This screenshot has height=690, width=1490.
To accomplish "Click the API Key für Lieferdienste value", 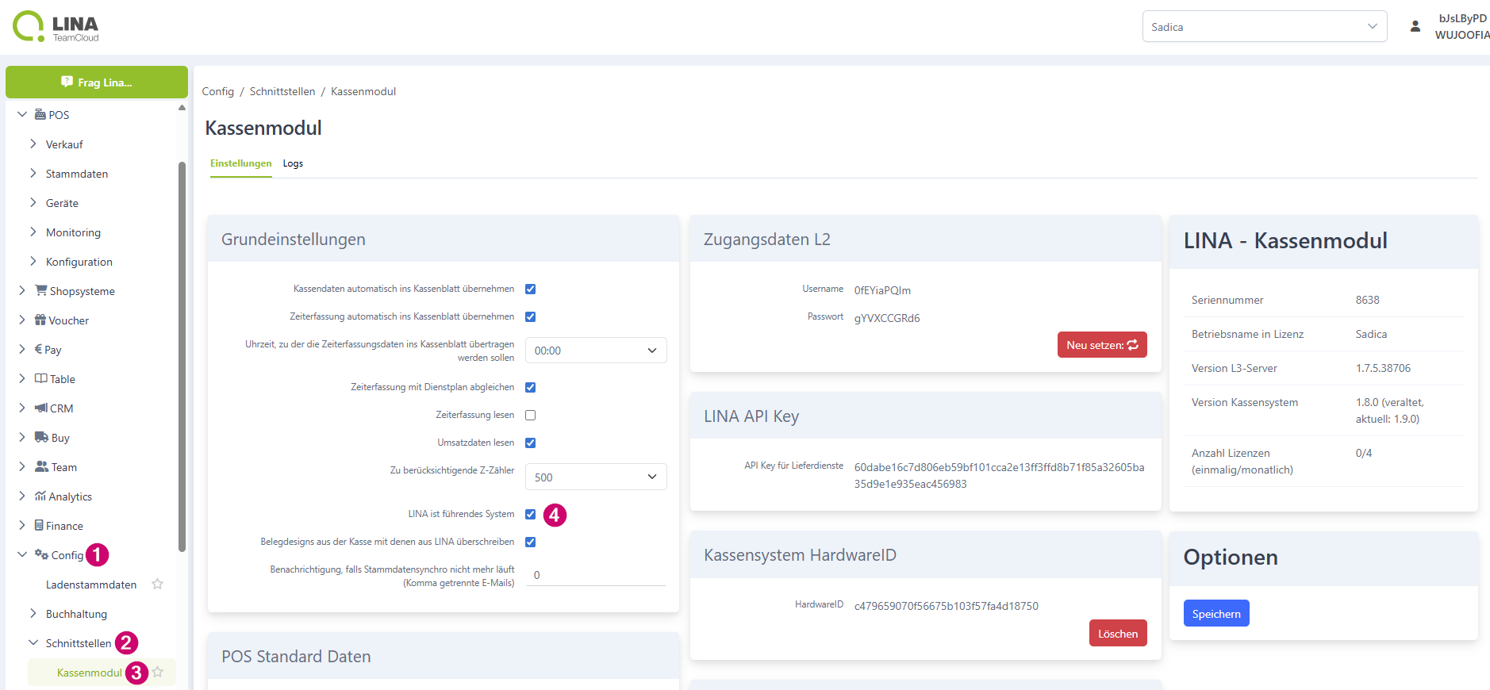I will 999,475.
